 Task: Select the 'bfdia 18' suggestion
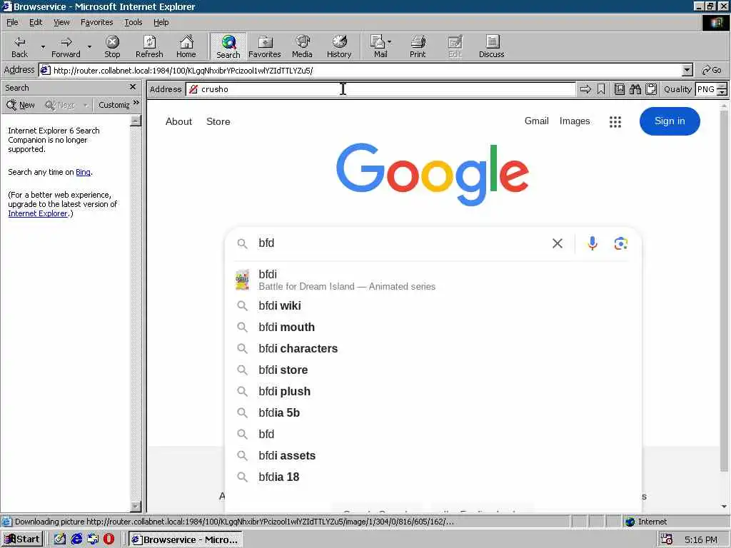(433, 477)
